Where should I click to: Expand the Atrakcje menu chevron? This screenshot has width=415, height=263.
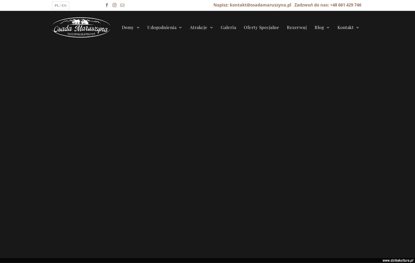pos(212,27)
